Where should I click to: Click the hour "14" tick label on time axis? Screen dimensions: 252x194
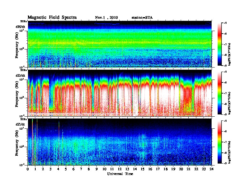135,169
